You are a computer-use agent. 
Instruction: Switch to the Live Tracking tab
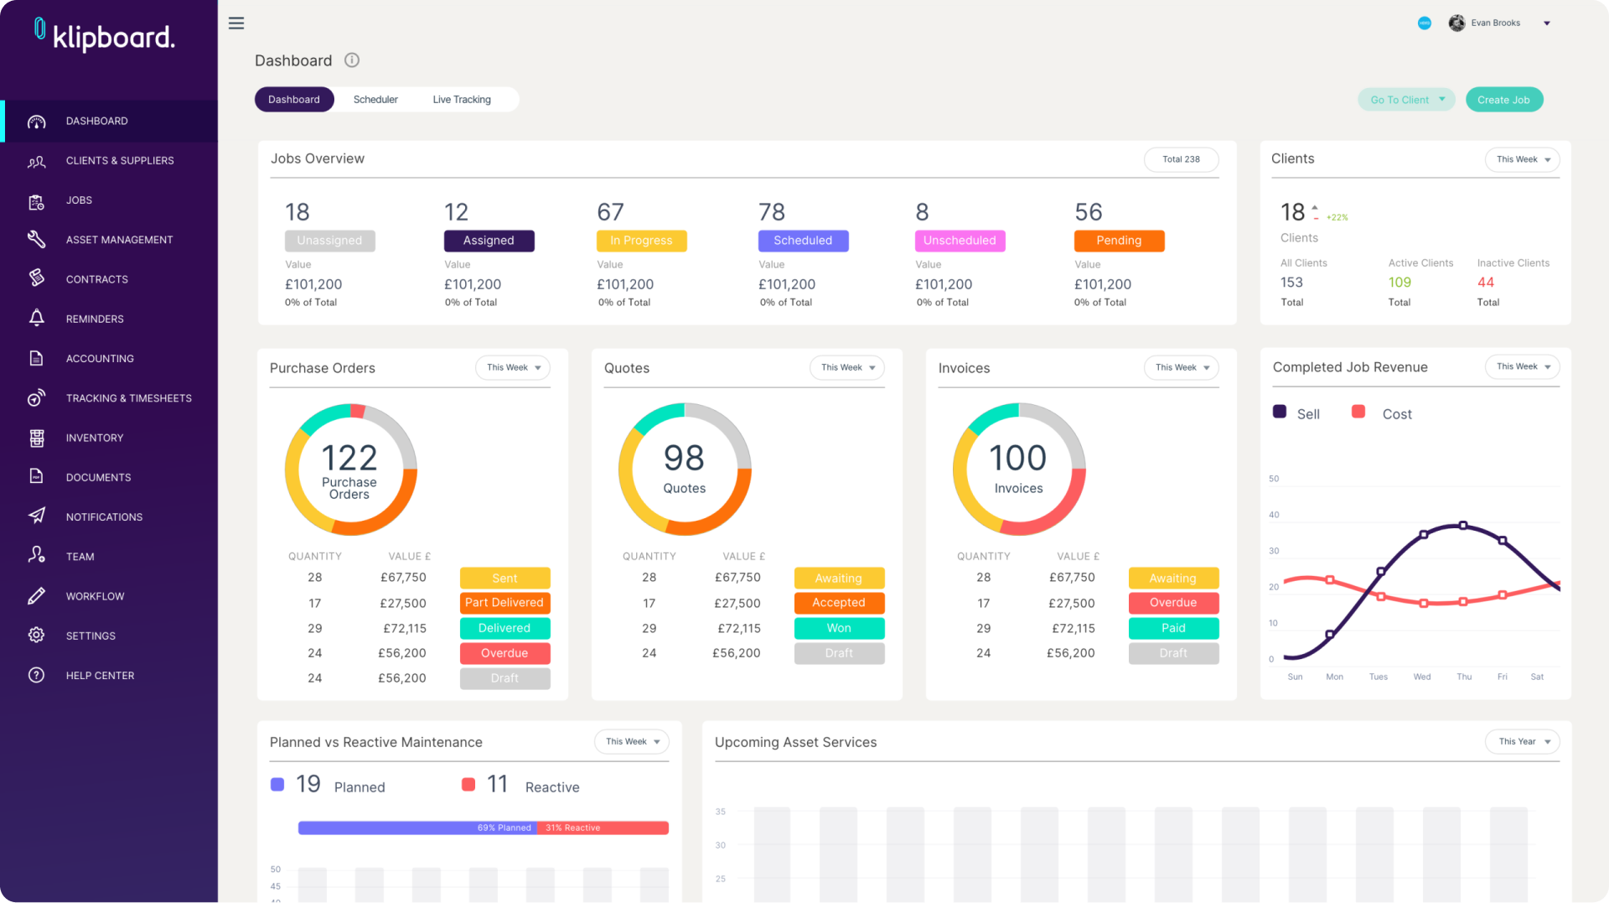[x=462, y=100]
